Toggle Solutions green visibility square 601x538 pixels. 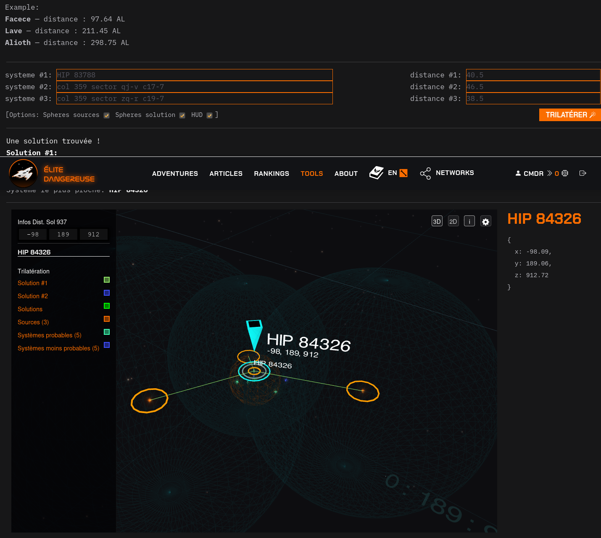tap(107, 306)
